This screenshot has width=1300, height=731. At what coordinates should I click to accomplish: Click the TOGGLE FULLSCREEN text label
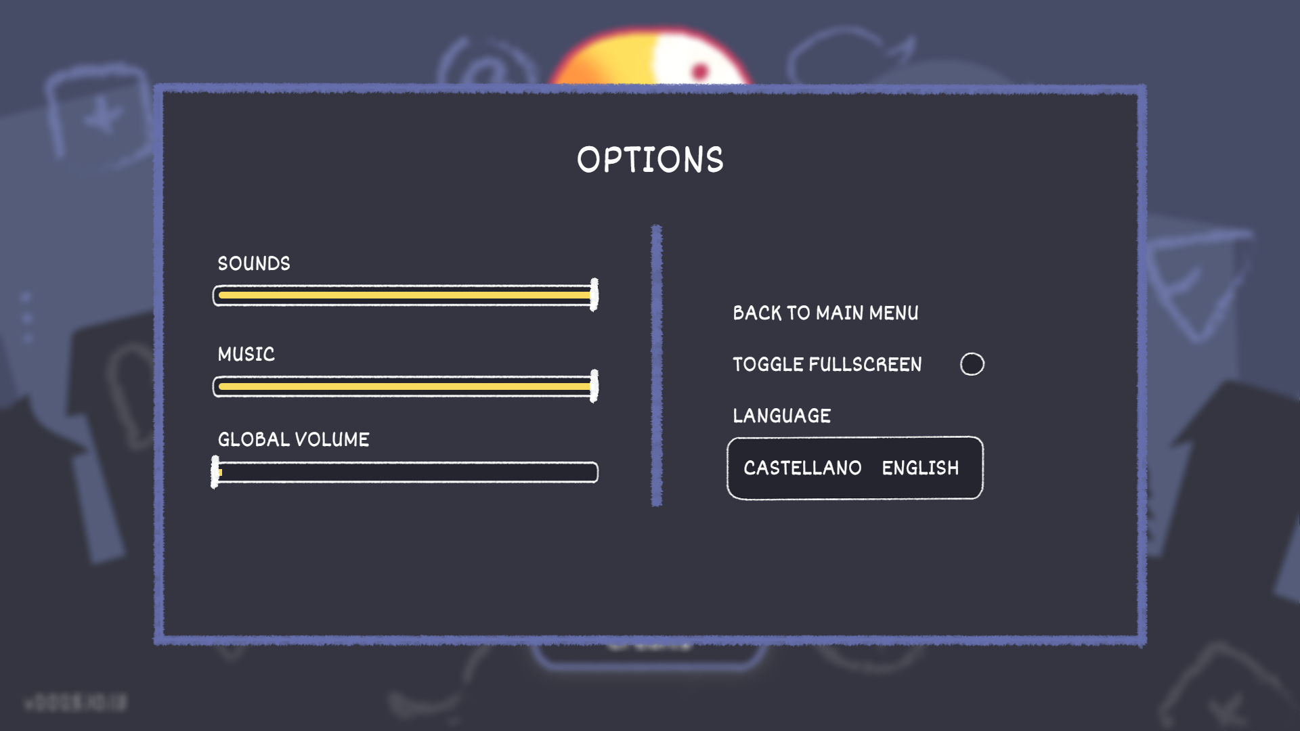point(826,364)
